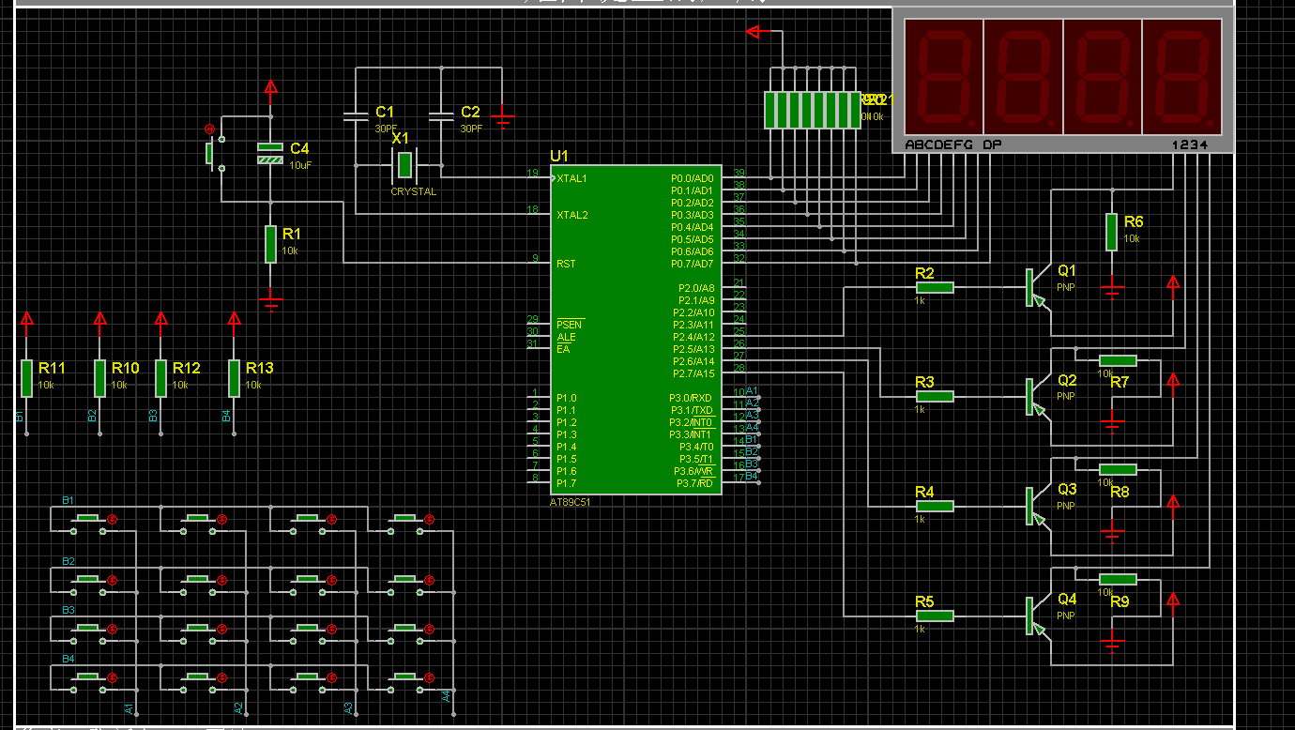Click the 10uF value text of C4
The image size is (1295, 730).
(300, 165)
